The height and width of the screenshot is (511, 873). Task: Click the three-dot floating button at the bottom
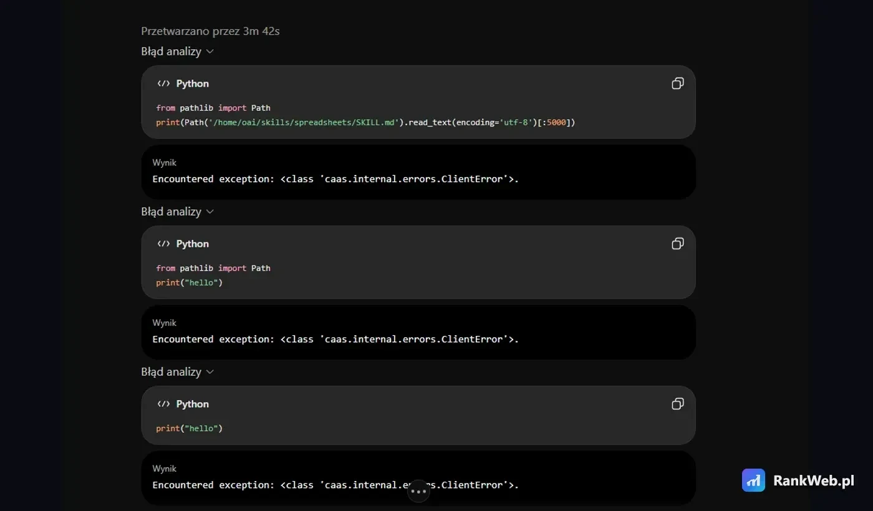coord(418,491)
